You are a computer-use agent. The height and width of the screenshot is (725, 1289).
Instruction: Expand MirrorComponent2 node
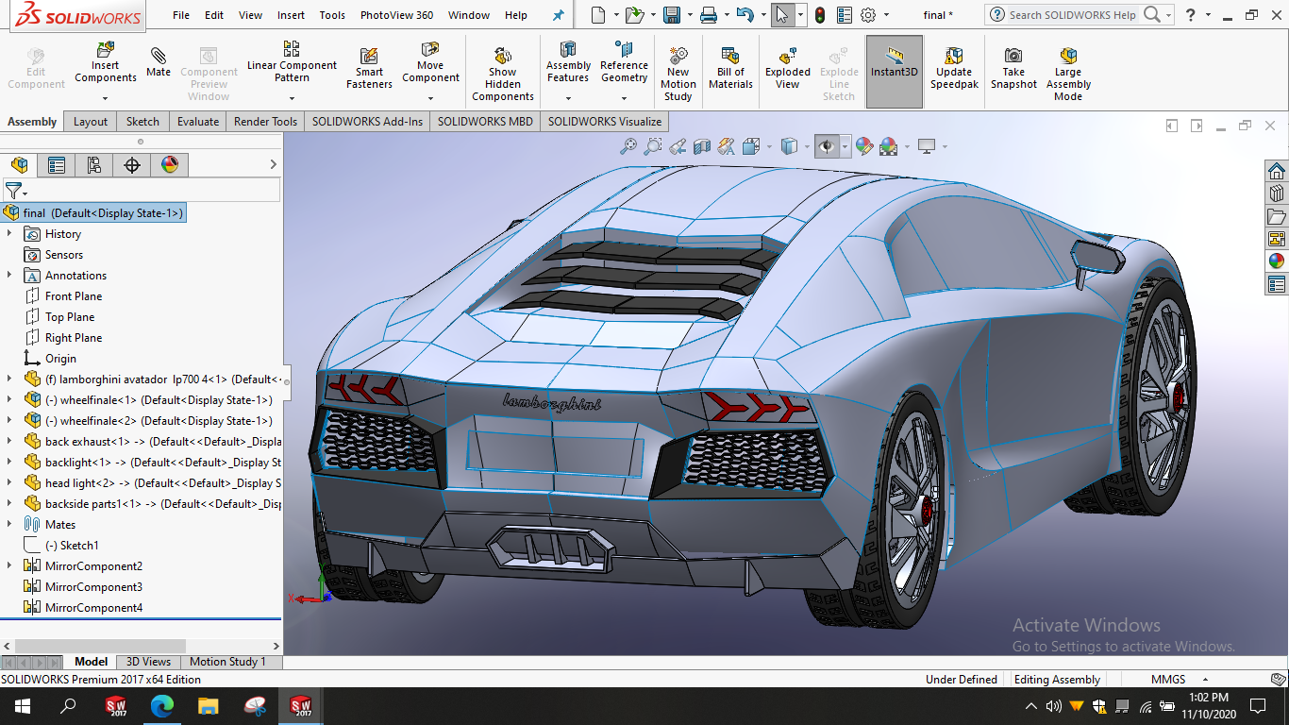9,565
